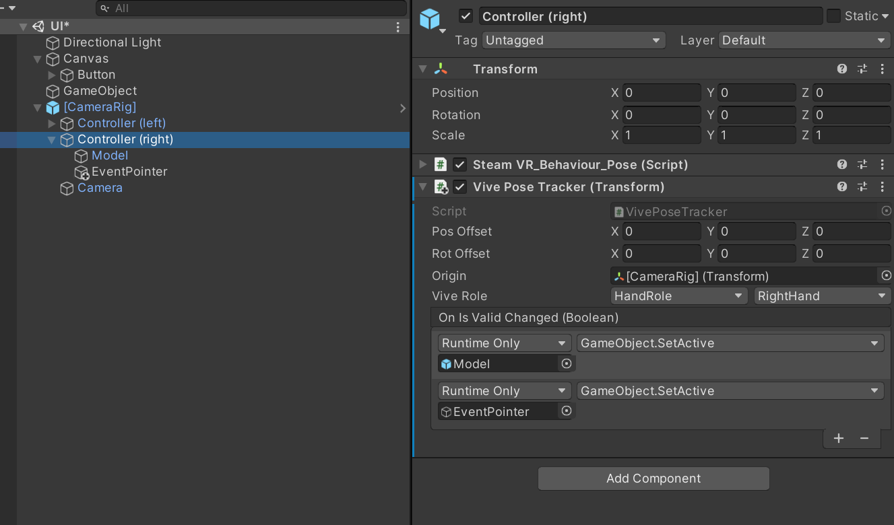Click Scale Z value field
Image resolution: width=894 pixels, height=525 pixels.
852,135
